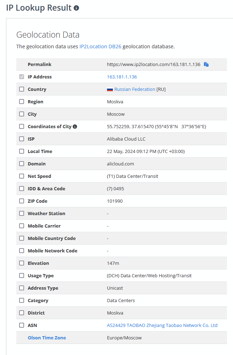Click info icon beside IP Lookup Result
This screenshot has height=355, width=233.
(x=76, y=8)
